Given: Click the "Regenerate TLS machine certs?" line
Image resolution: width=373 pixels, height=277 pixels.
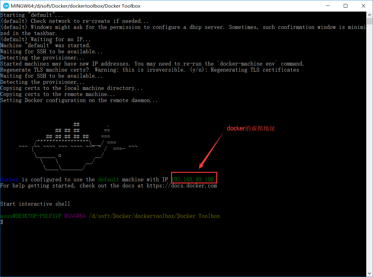Looking at the screenshot, I should (150, 70).
